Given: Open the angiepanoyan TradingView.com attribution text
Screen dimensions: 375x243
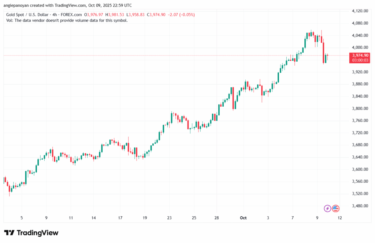Looking at the screenshot, I should click(x=68, y=5).
